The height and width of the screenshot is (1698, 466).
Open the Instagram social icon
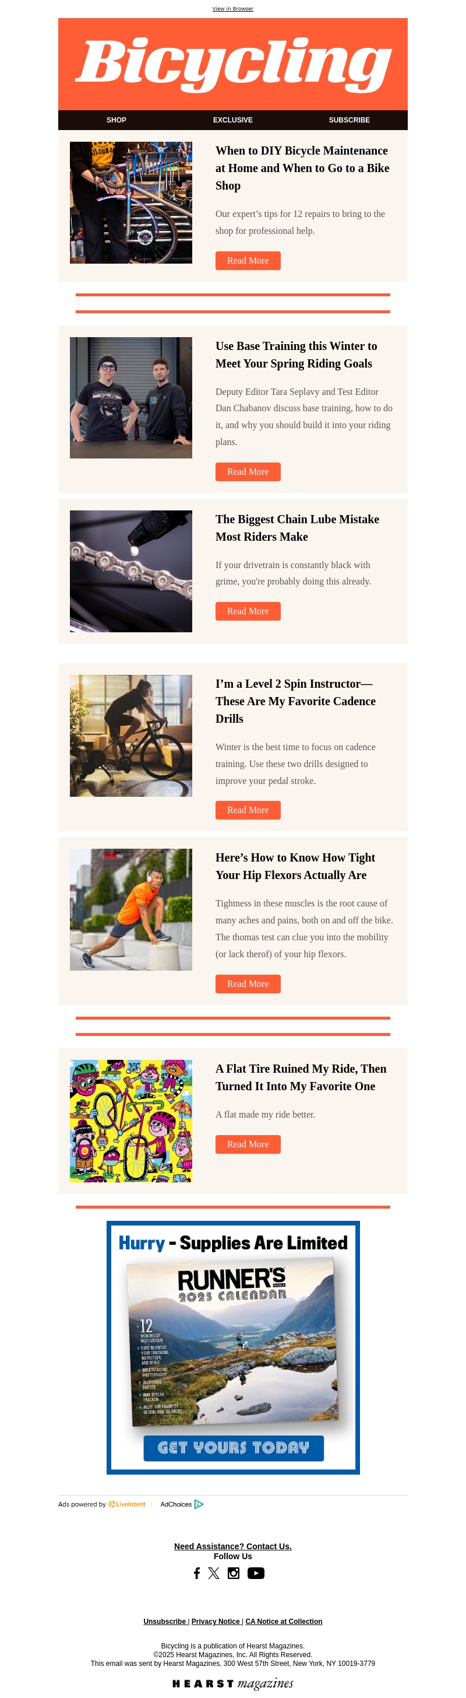pyautogui.click(x=234, y=1573)
